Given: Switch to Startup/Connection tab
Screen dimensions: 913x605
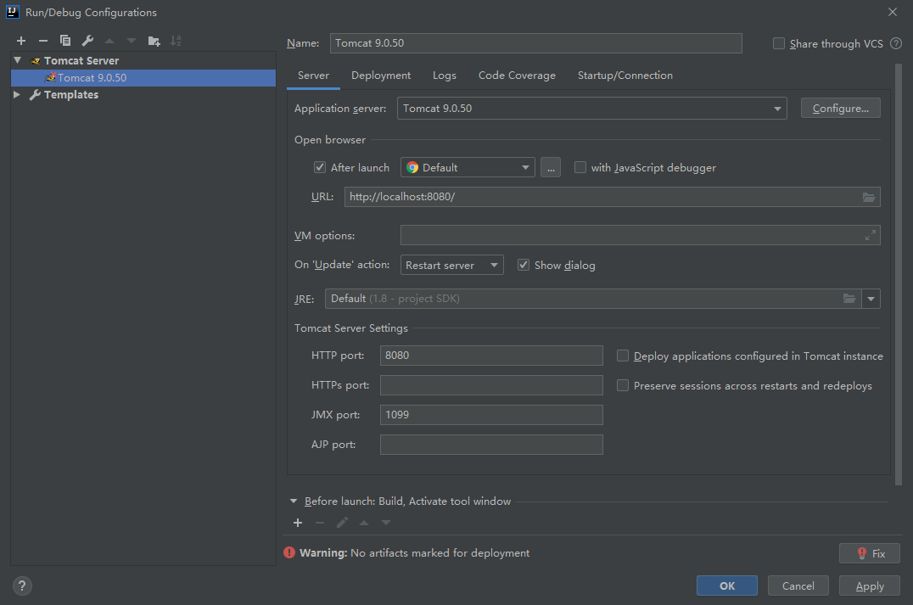Looking at the screenshot, I should tap(625, 76).
